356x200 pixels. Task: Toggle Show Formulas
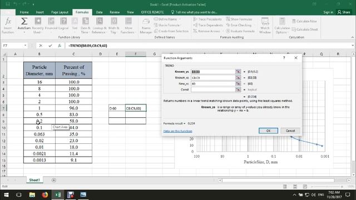pos(239,19)
